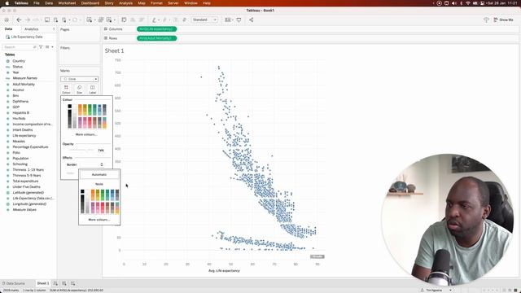Select the Sheet 1 tab
Viewport: 521px width, 293px height.
43,283
